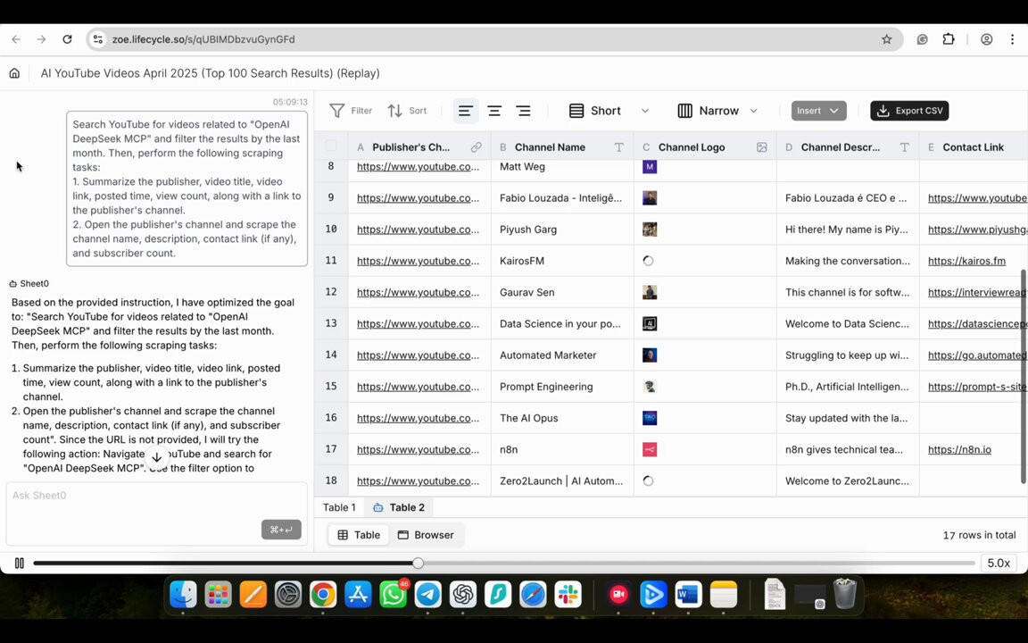Click the n8n channel logo thumbnail
This screenshot has height=643, width=1028.
[x=650, y=450]
